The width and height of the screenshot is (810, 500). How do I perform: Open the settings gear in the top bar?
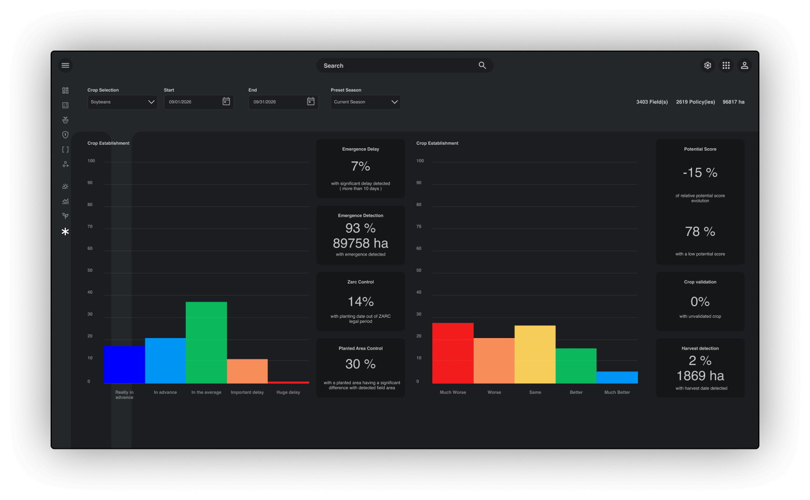pyautogui.click(x=708, y=65)
